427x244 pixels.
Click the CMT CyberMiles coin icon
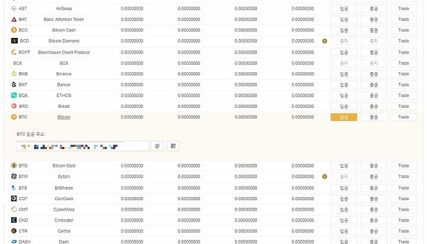14,210
